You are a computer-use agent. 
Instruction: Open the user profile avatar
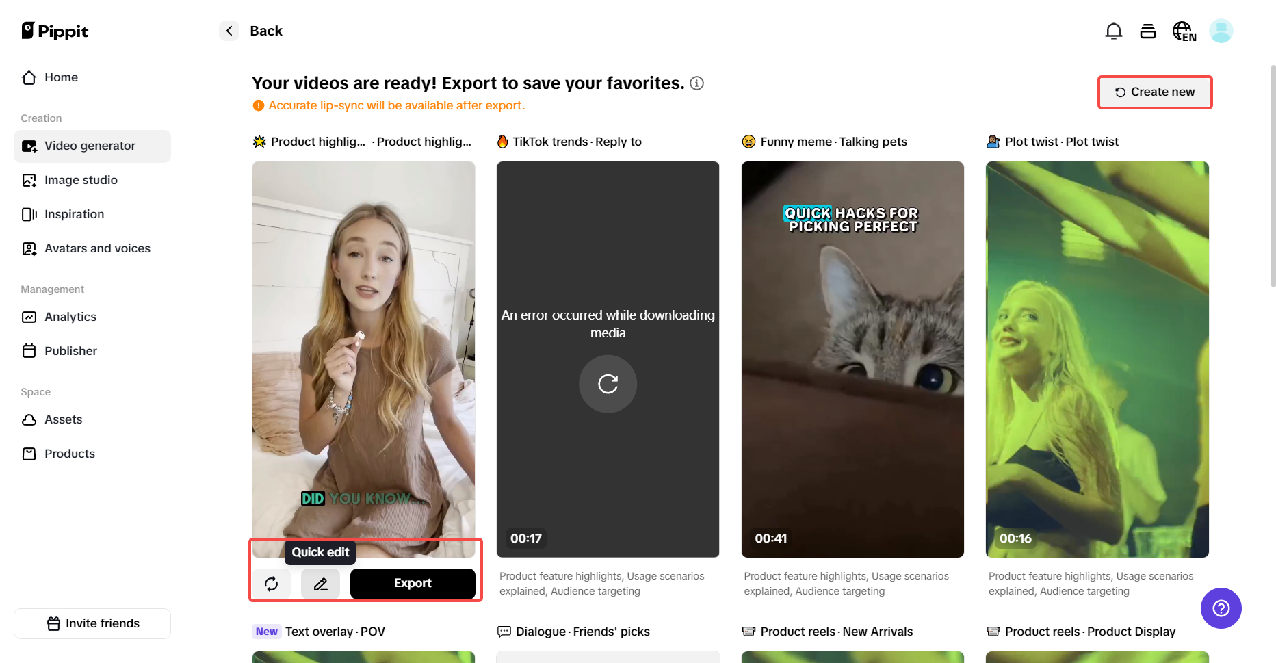[x=1221, y=31]
